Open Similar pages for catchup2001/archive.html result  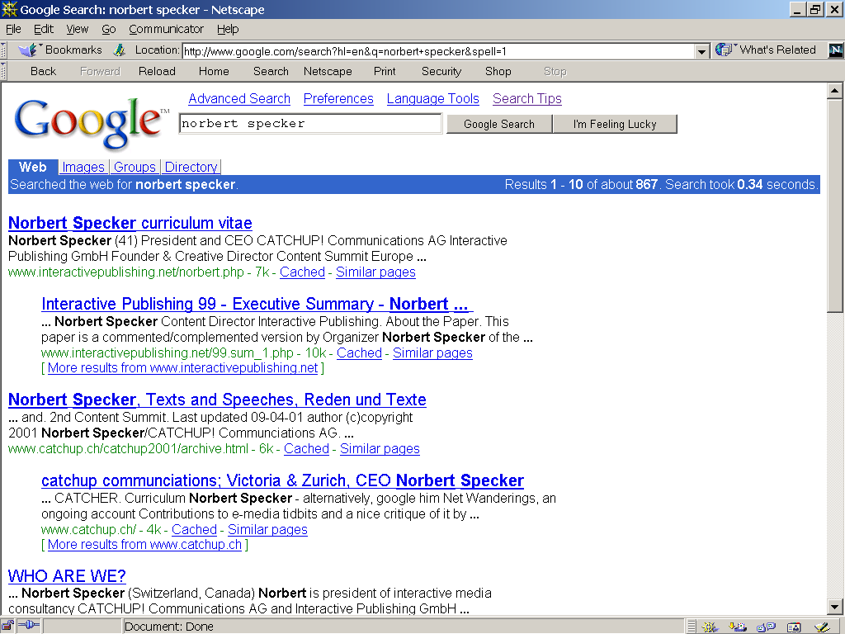(380, 448)
